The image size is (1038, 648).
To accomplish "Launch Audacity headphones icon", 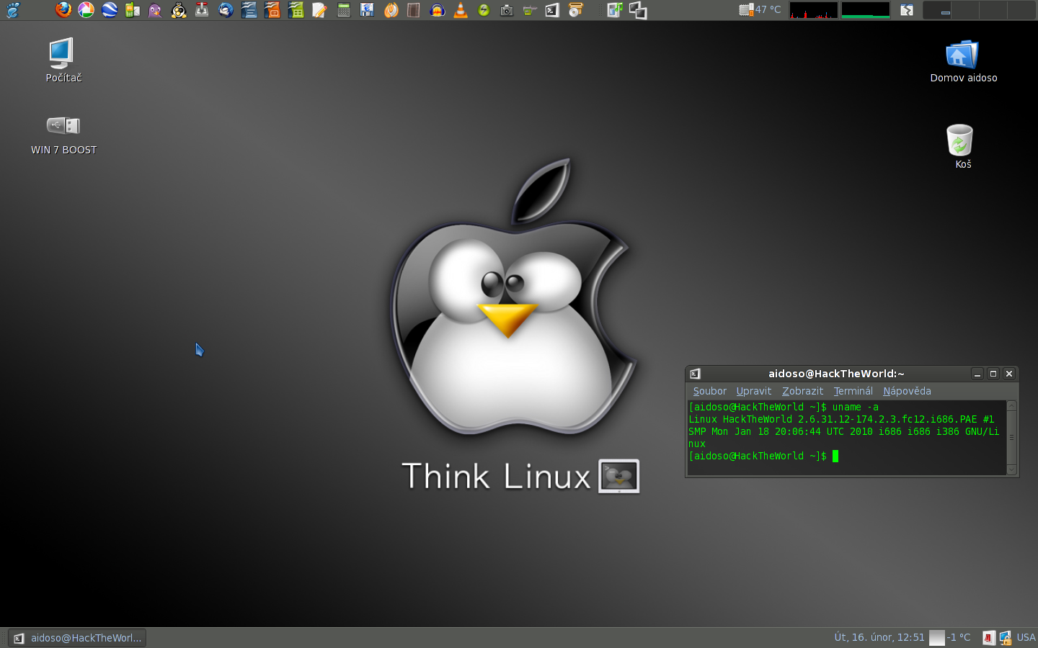I will (437, 10).
